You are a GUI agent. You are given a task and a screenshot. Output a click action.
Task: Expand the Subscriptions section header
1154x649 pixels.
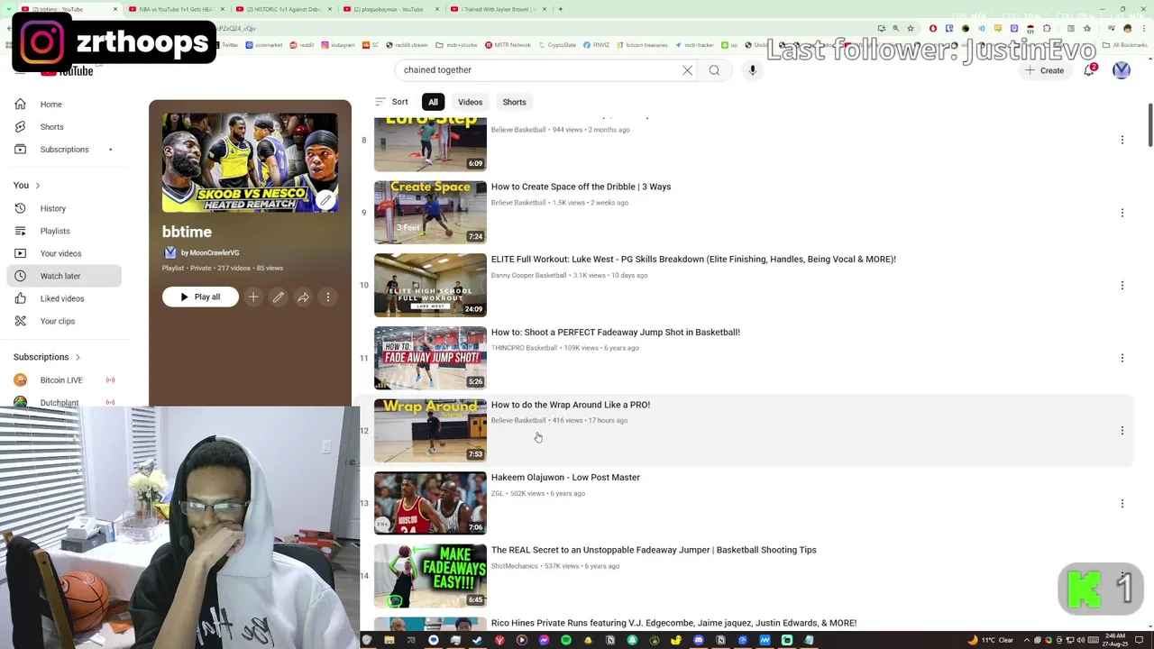point(47,357)
